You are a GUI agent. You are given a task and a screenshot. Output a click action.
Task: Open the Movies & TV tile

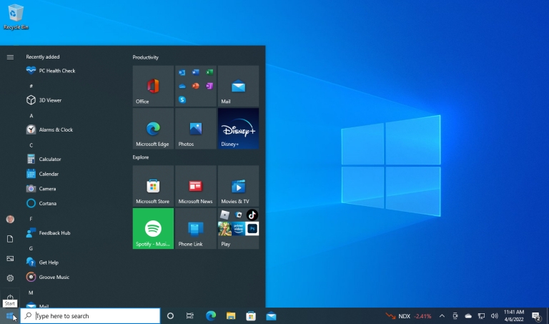click(238, 186)
